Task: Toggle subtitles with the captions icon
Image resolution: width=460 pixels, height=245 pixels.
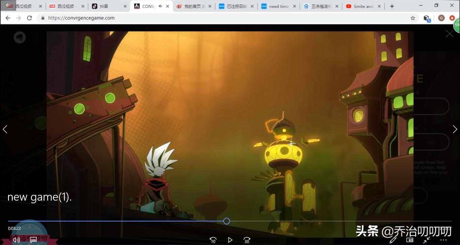Action: (x=33, y=240)
